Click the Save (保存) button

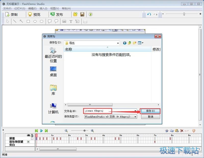(150, 111)
